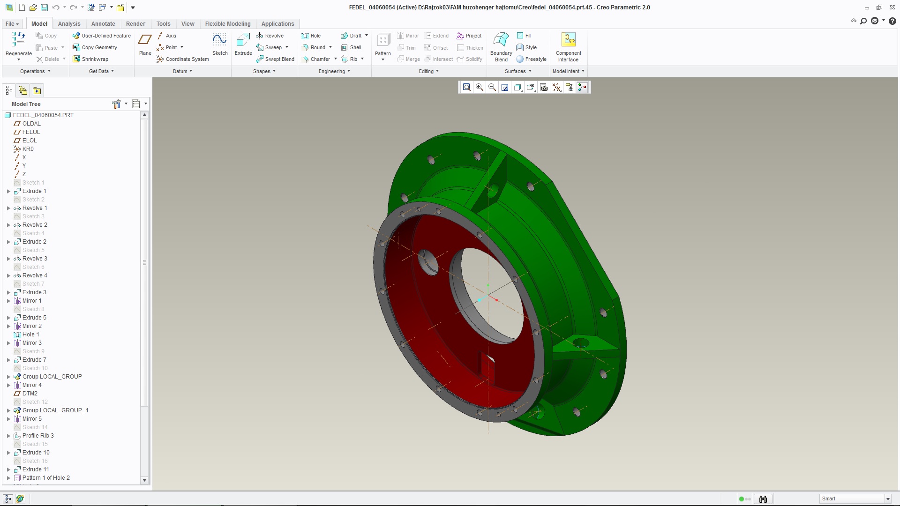Click the Draft button

(351, 36)
